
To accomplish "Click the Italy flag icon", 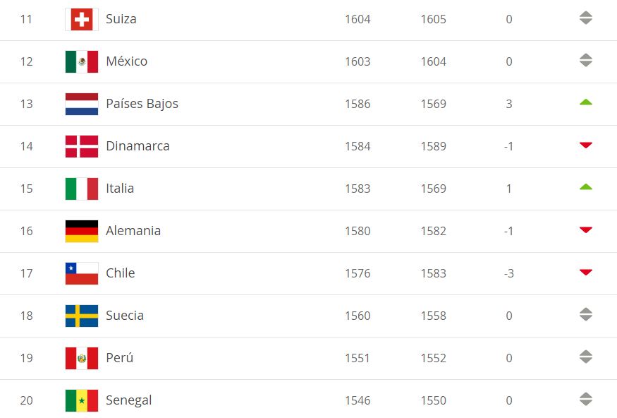I will (82, 189).
